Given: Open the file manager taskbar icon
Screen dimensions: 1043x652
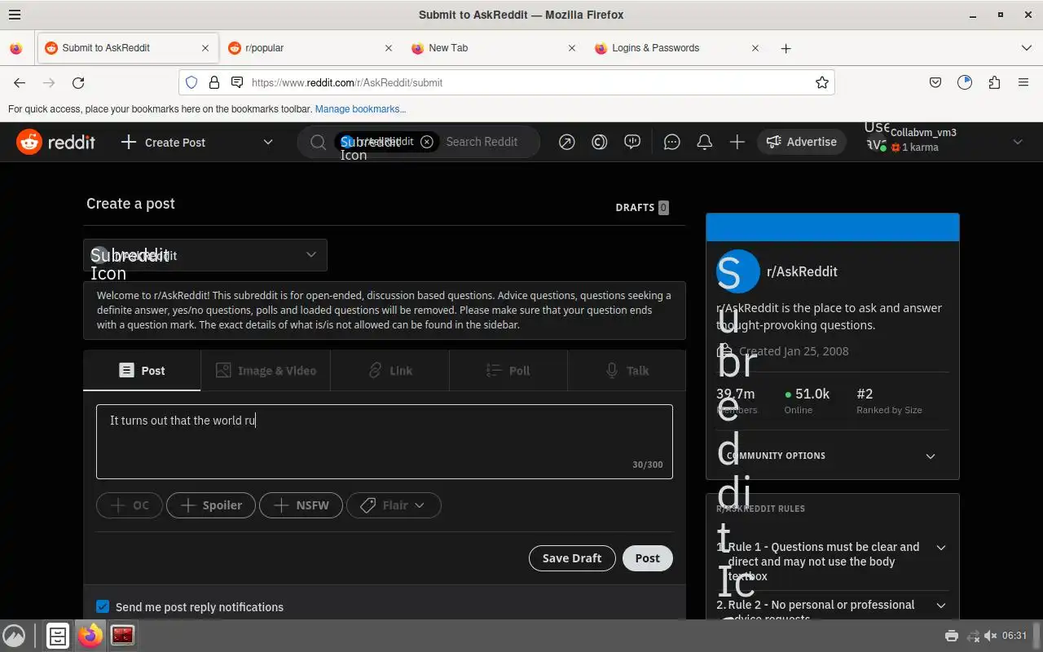Looking at the screenshot, I should 57,636.
